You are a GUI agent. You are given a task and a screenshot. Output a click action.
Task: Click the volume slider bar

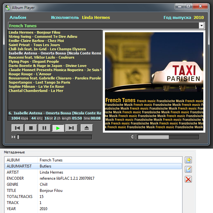coord(168,137)
